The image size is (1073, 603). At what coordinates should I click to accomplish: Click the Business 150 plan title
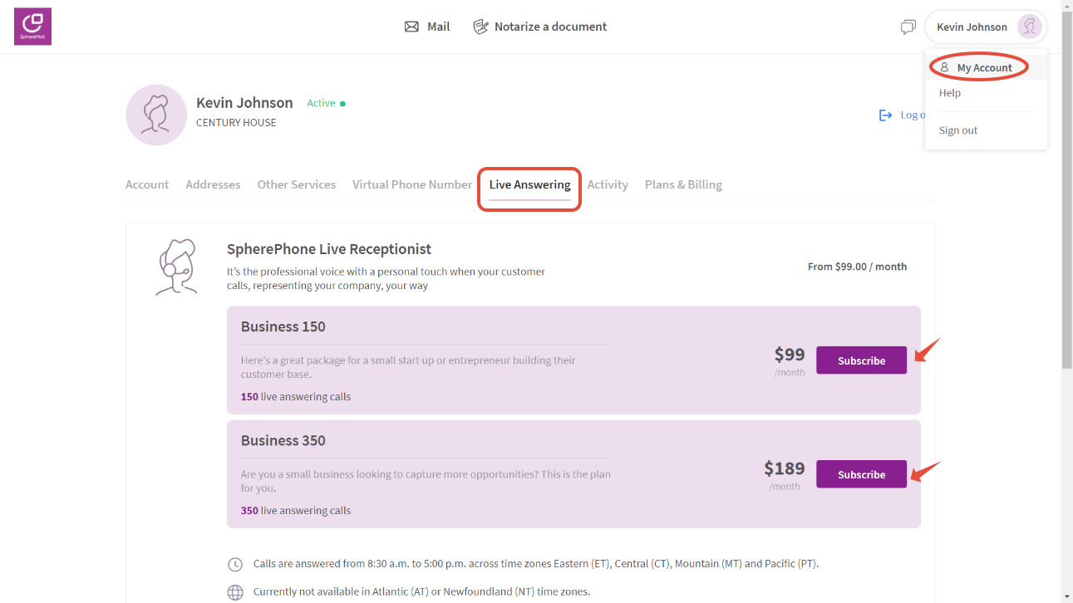click(x=283, y=326)
